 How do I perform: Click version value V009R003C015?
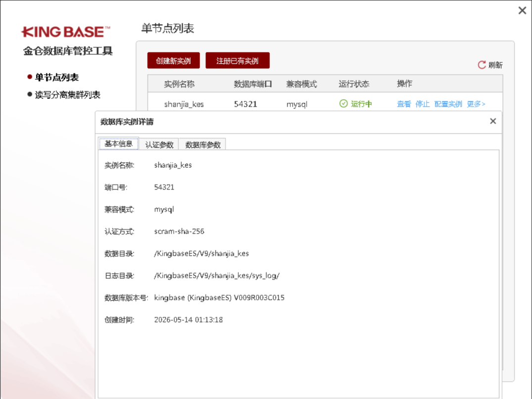(x=259, y=298)
